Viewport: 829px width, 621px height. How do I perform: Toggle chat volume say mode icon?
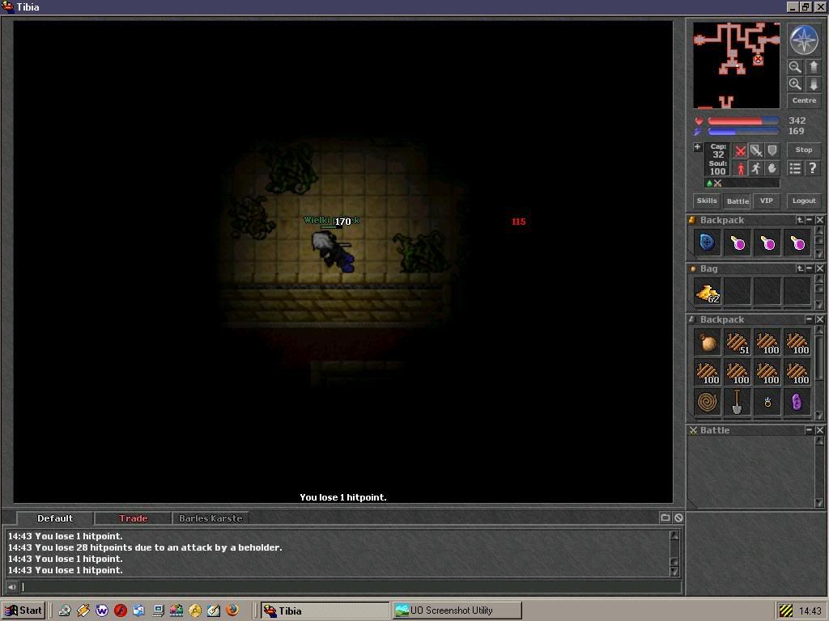click(11, 587)
